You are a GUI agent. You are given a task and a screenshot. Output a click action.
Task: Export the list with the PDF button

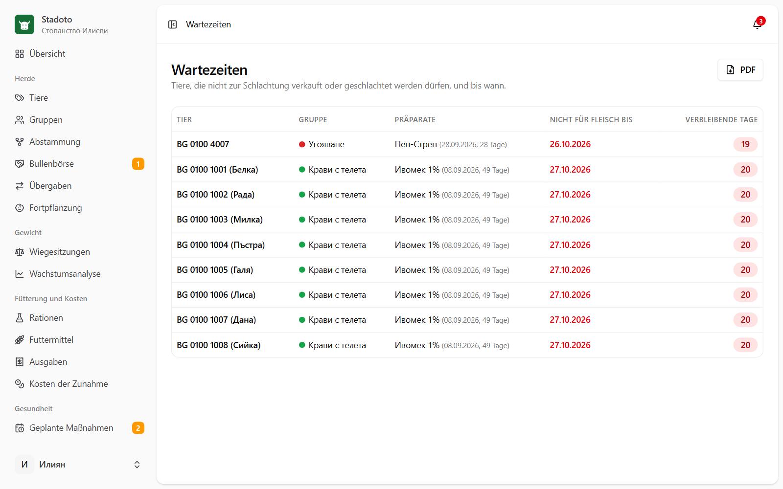coord(740,70)
